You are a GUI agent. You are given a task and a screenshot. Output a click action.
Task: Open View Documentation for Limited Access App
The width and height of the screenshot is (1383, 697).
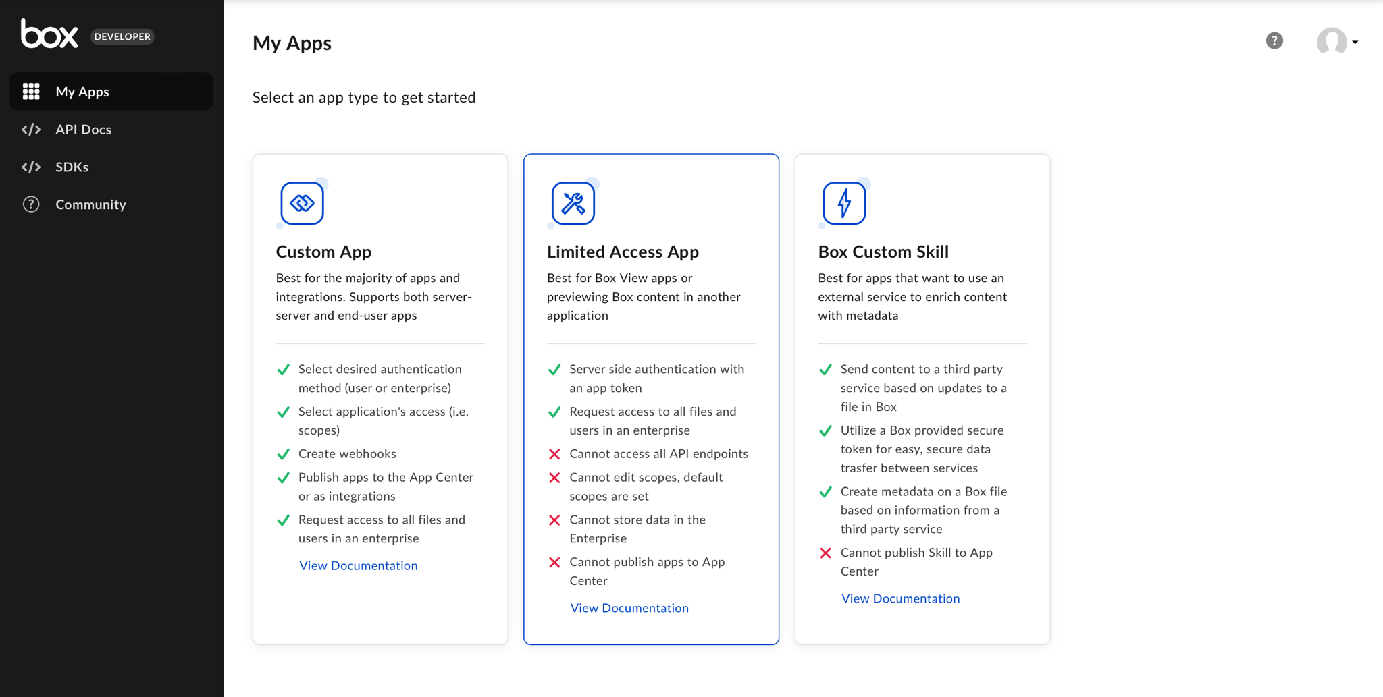[629, 608]
